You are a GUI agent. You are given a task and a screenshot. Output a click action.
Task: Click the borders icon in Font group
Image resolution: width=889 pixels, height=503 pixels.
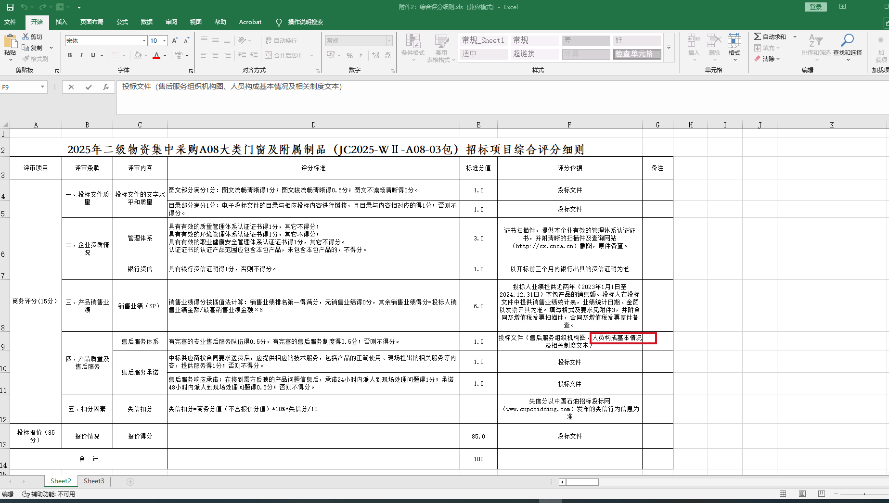click(x=116, y=56)
